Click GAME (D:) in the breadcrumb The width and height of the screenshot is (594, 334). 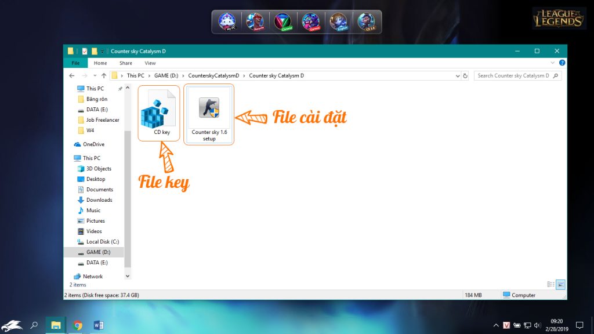[166, 76]
